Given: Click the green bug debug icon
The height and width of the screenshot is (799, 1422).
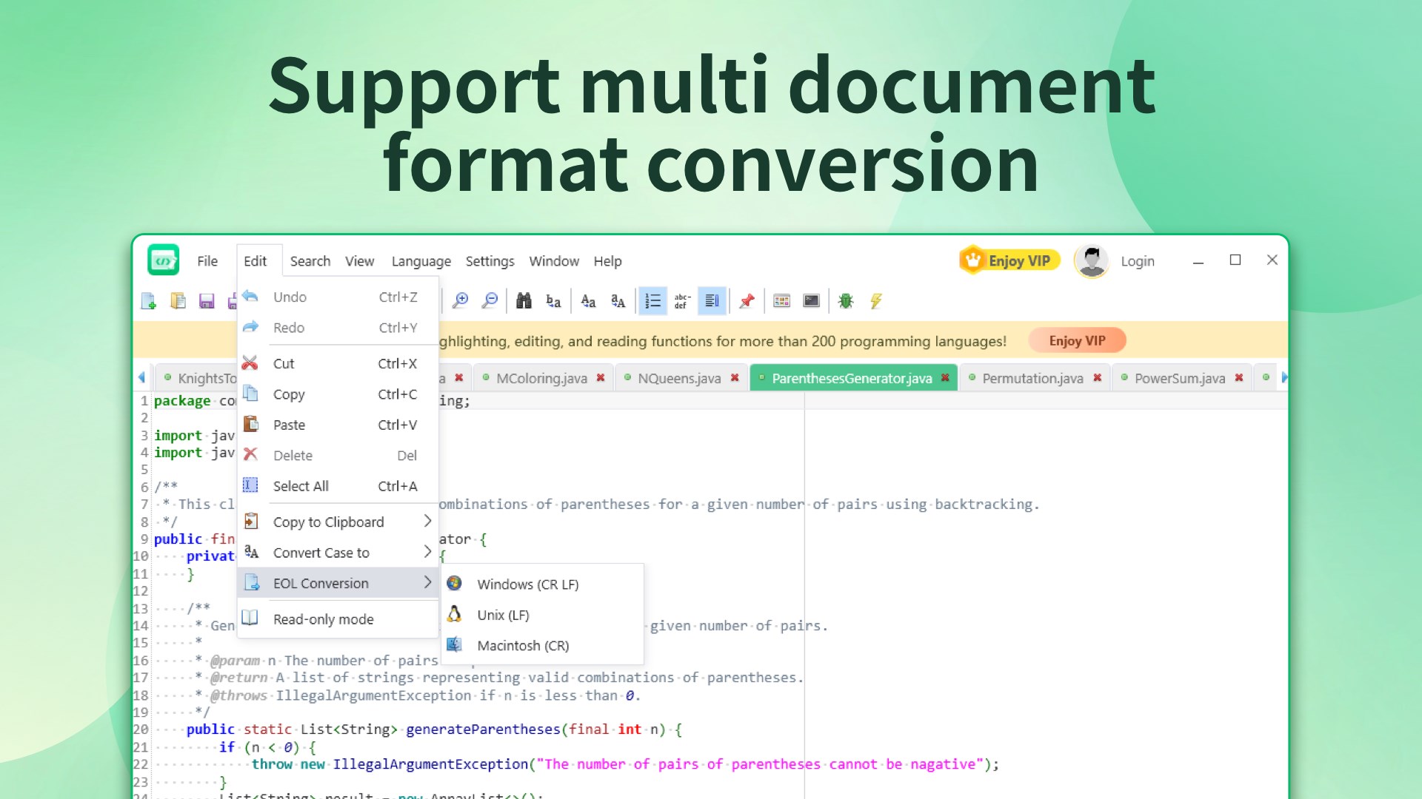Looking at the screenshot, I should (x=846, y=300).
